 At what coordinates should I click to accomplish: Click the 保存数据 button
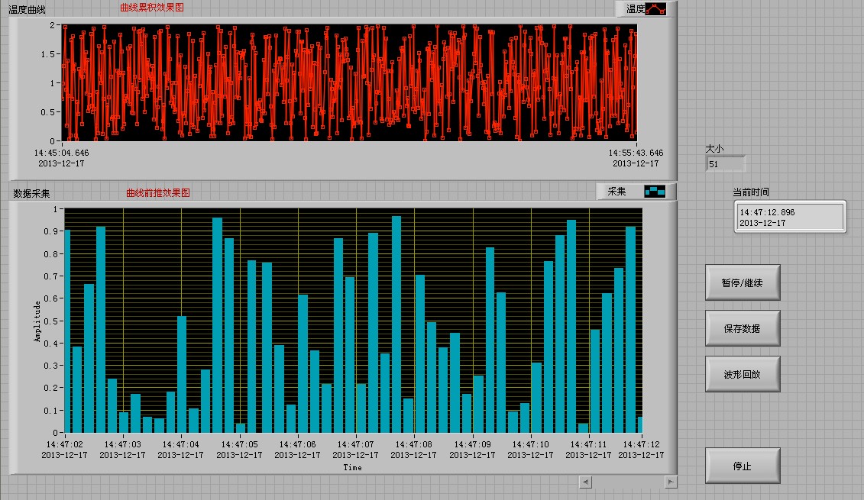pyautogui.click(x=743, y=328)
